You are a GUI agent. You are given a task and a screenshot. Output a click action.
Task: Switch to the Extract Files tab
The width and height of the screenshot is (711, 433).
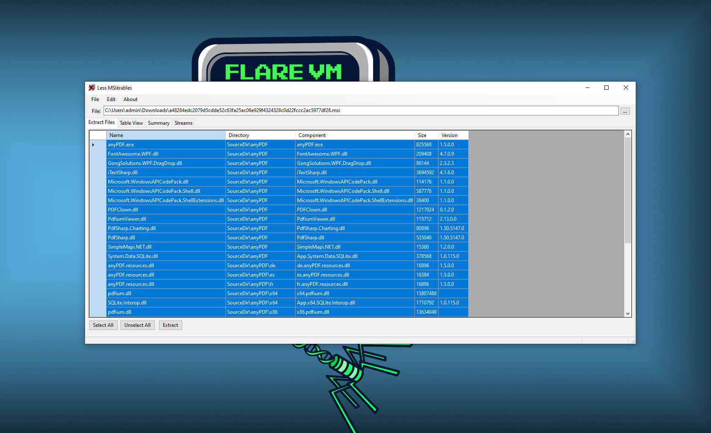102,122
